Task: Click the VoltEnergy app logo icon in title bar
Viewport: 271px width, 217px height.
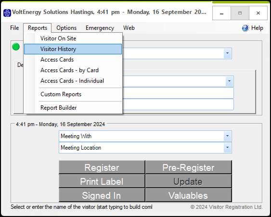Action: [x=7, y=13]
